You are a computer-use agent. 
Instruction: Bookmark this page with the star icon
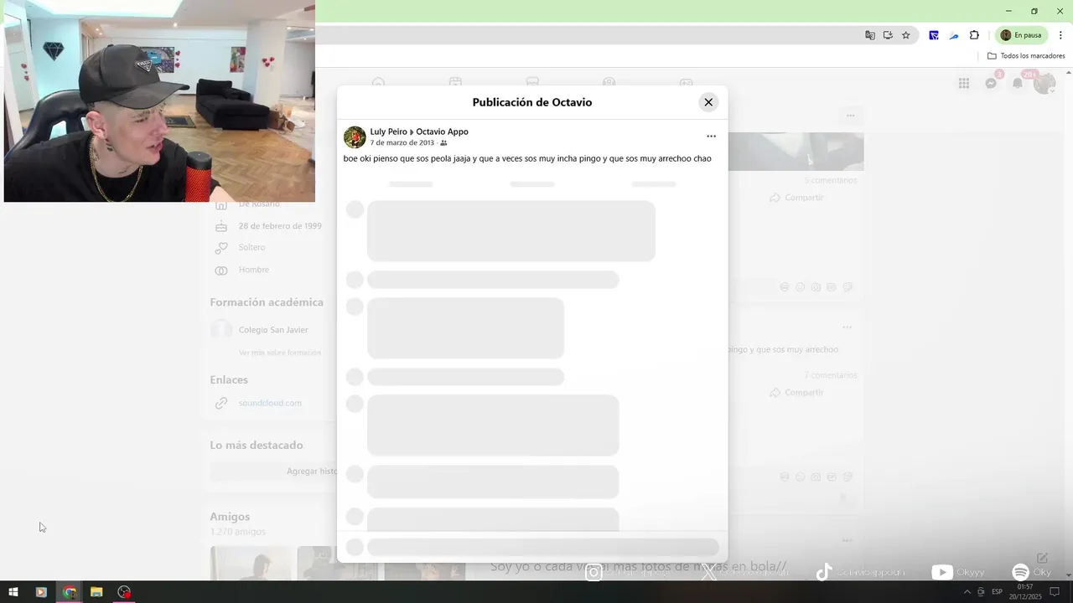pos(905,35)
